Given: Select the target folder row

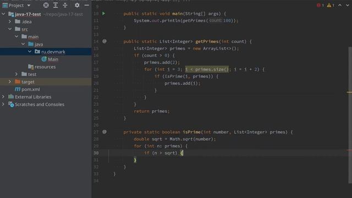Looking at the screenshot, I should 46,82.
